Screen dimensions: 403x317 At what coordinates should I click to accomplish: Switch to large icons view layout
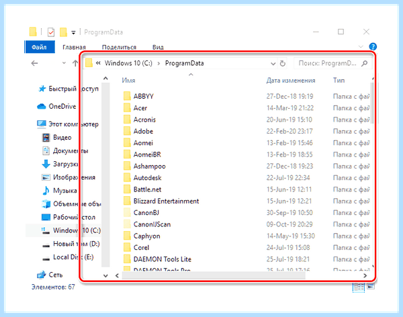pos(371,286)
